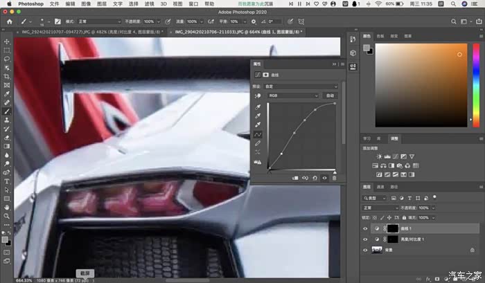Click the 自动 button in Curves

pos(329,95)
